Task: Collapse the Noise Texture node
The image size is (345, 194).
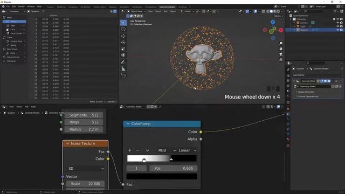Action: tap(67, 144)
